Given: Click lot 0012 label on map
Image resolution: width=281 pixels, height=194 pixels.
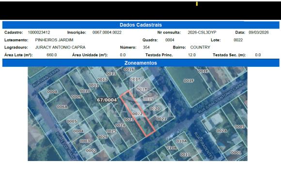Looking at the screenshot, I should pyautogui.click(x=102, y=80).
